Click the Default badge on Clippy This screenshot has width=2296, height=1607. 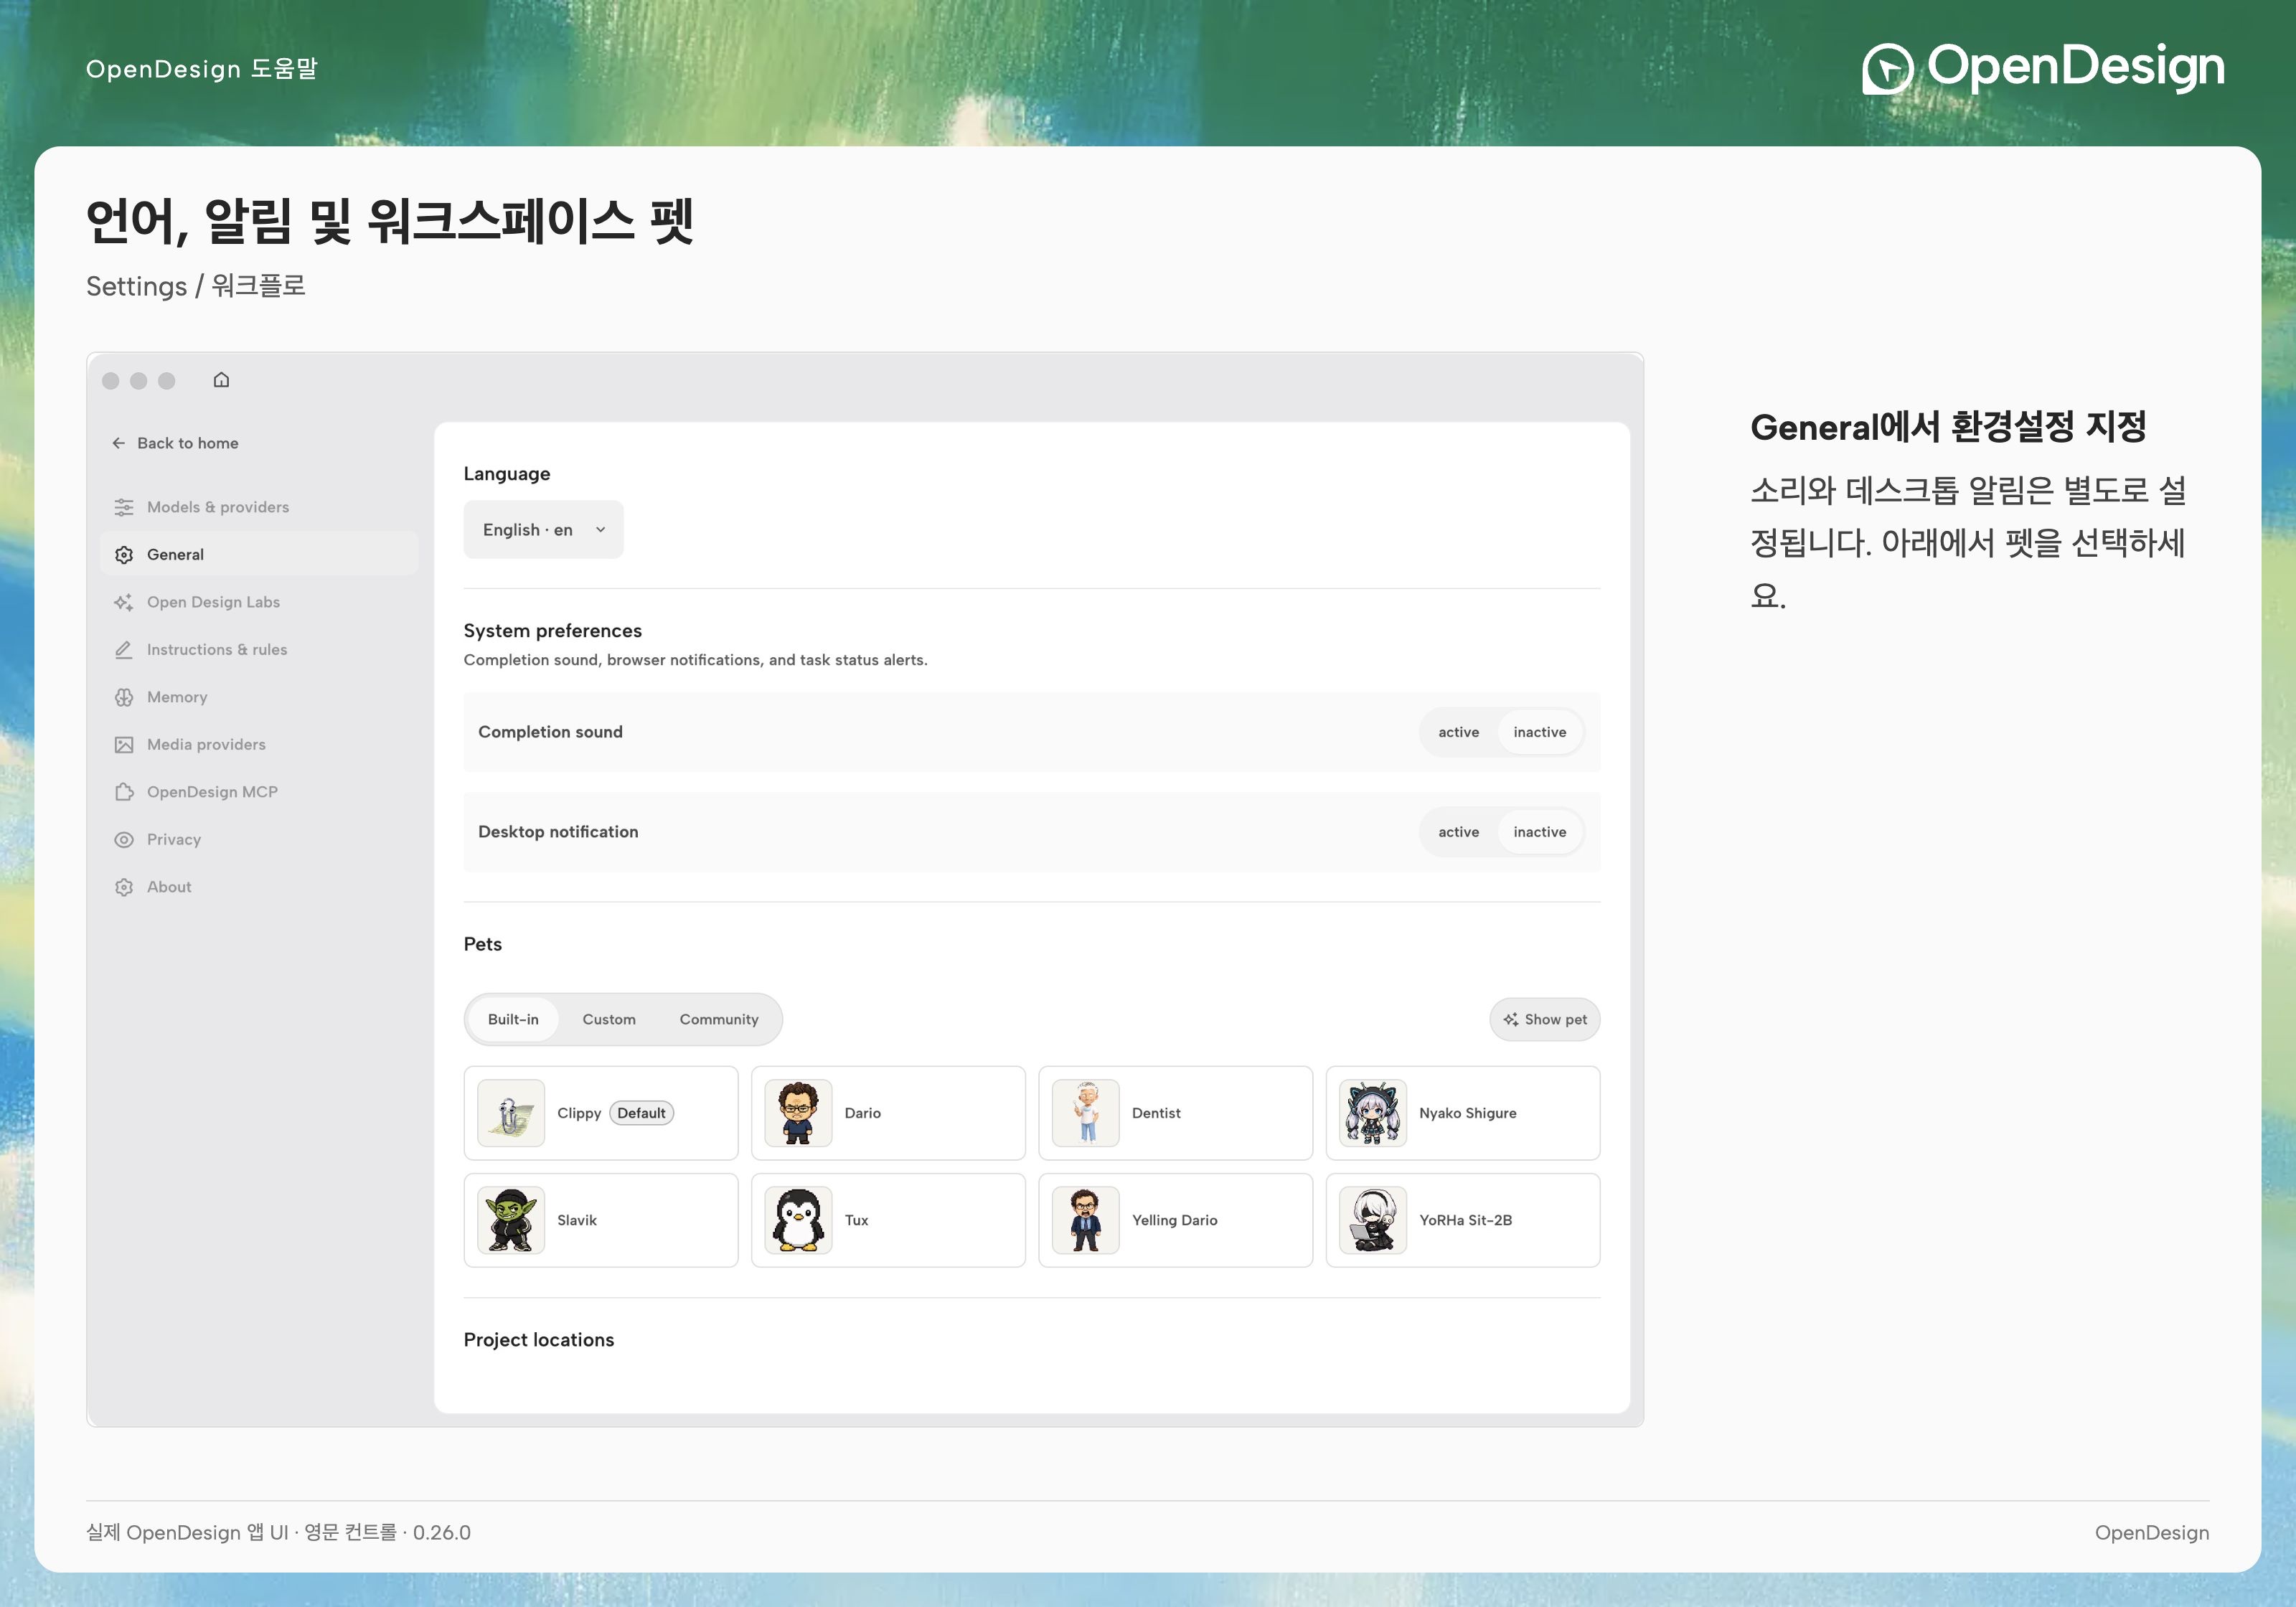(641, 1113)
